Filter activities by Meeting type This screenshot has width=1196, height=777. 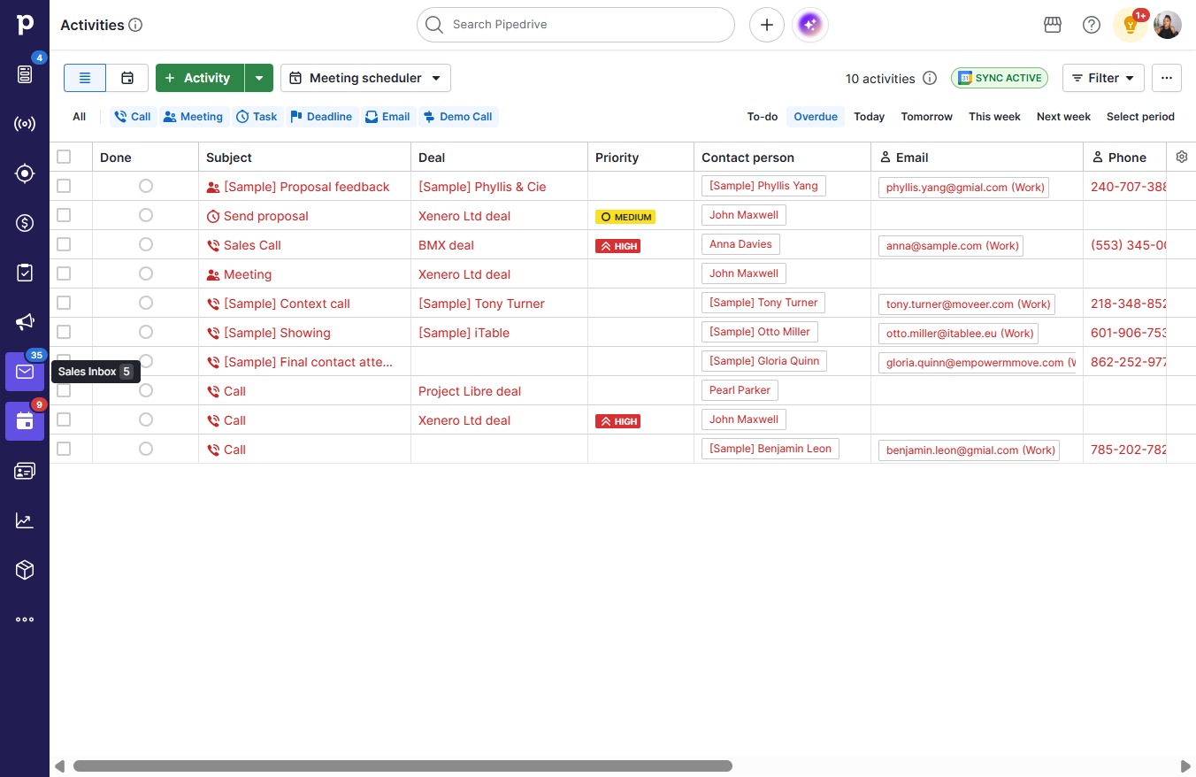pyautogui.click(x=193, y=117)
